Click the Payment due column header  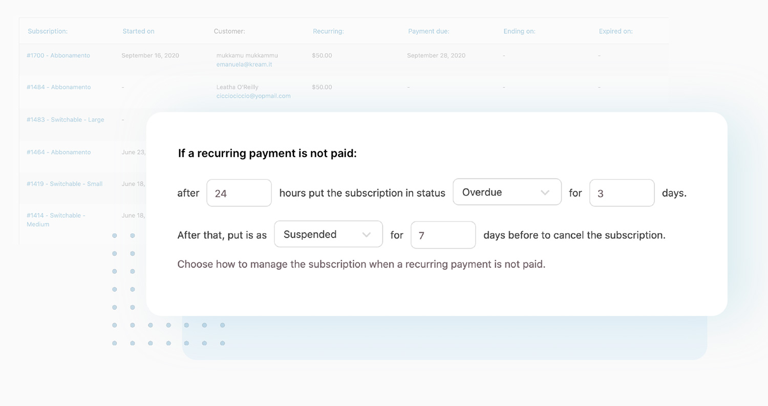[x=429, y=31]
